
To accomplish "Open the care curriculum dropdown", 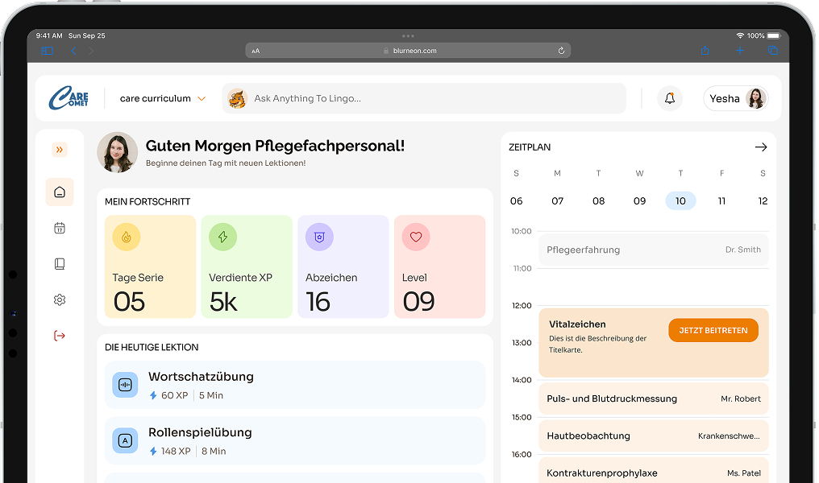I will pyautogui.click(x=163, y=98).
